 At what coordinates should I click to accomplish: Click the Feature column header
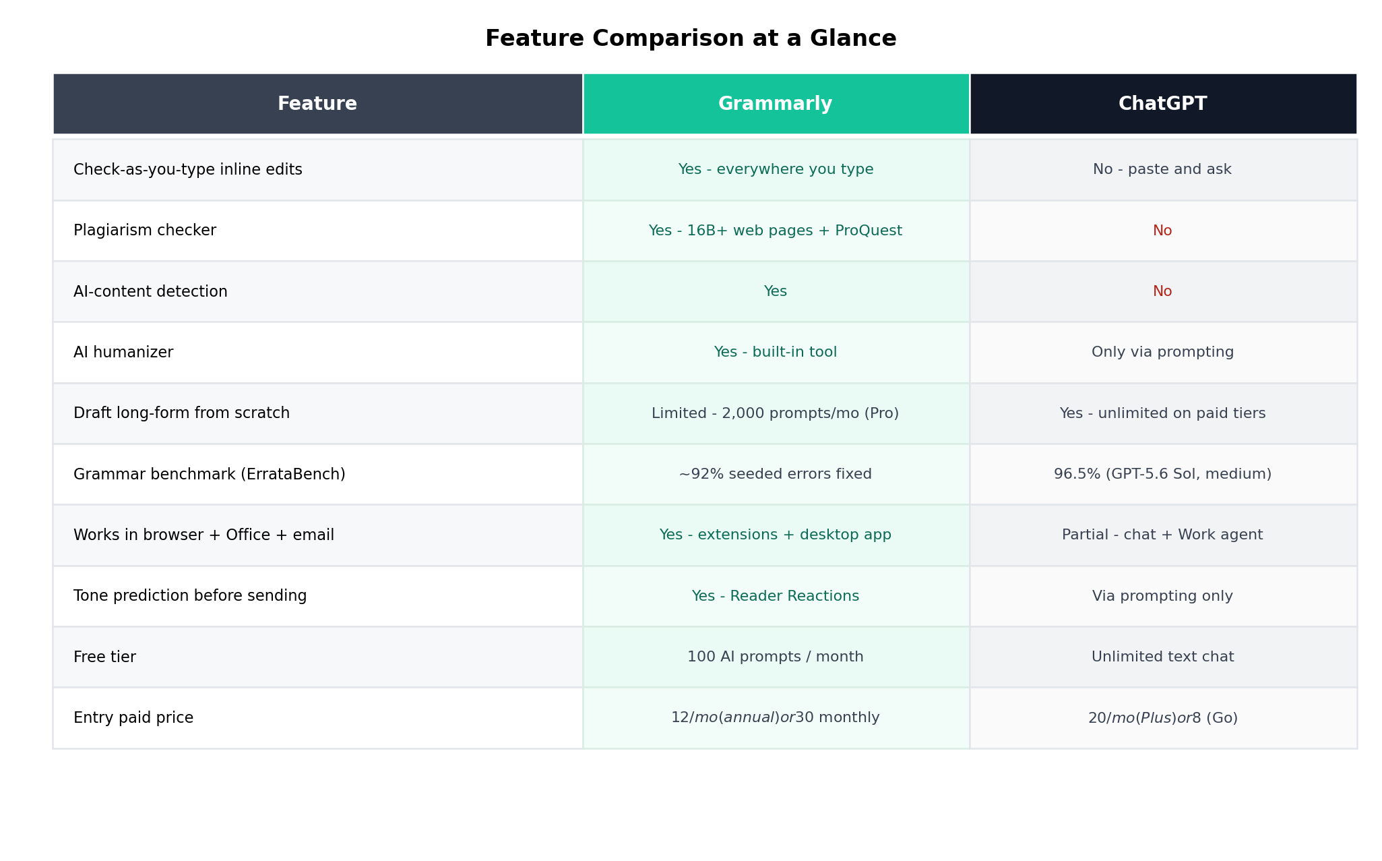click(x=317, y=104)
